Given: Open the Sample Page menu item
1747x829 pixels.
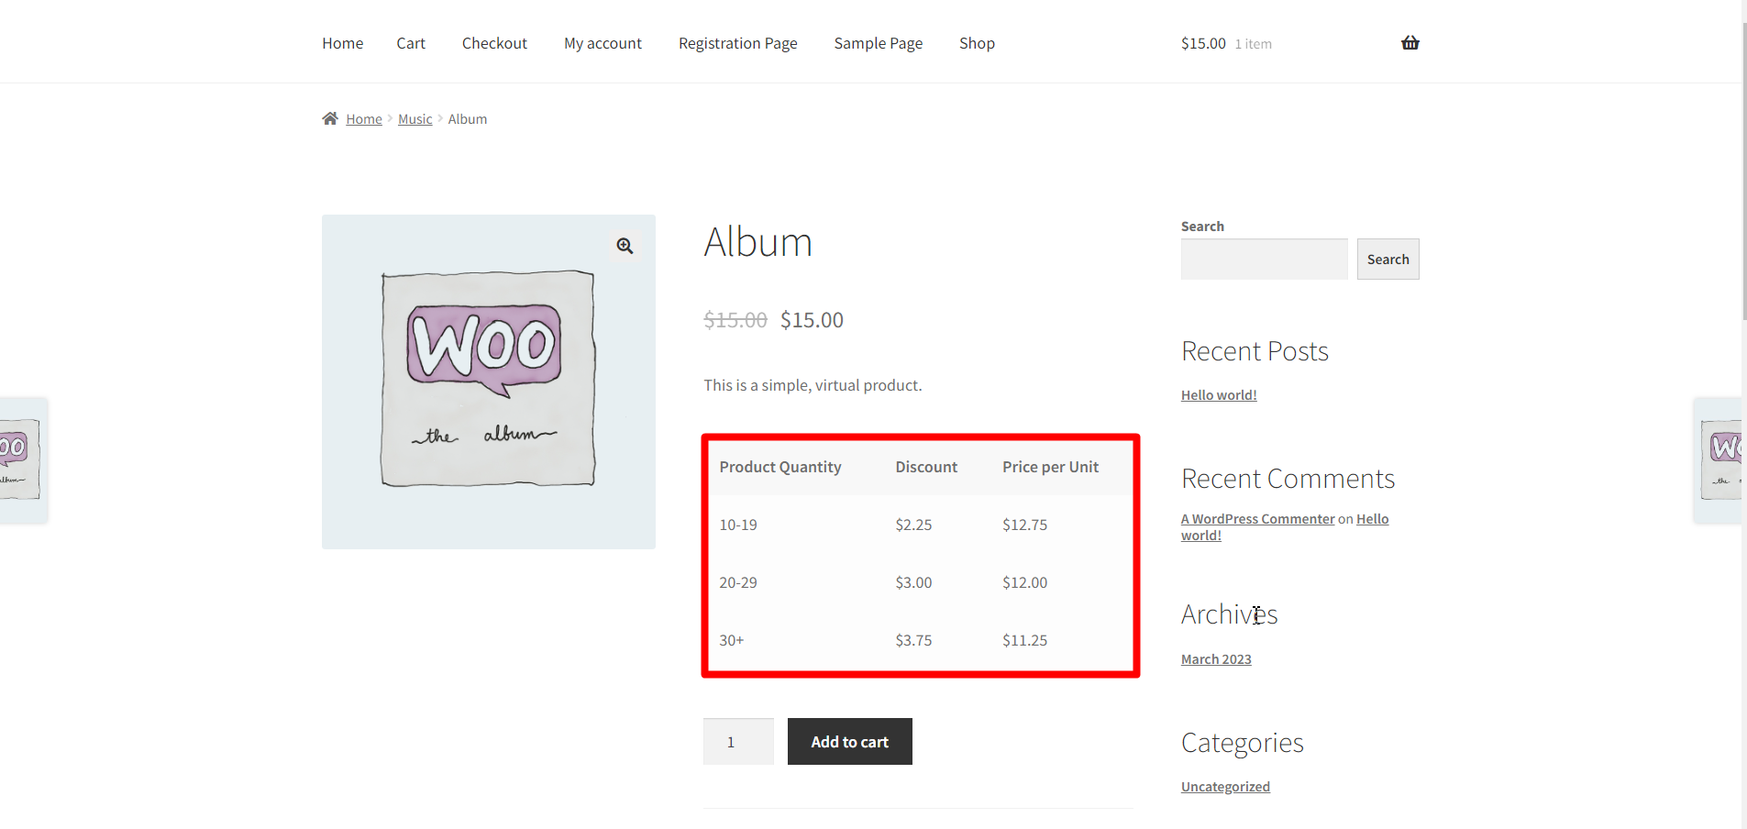Looking at the screenshot, I should 879,43.
